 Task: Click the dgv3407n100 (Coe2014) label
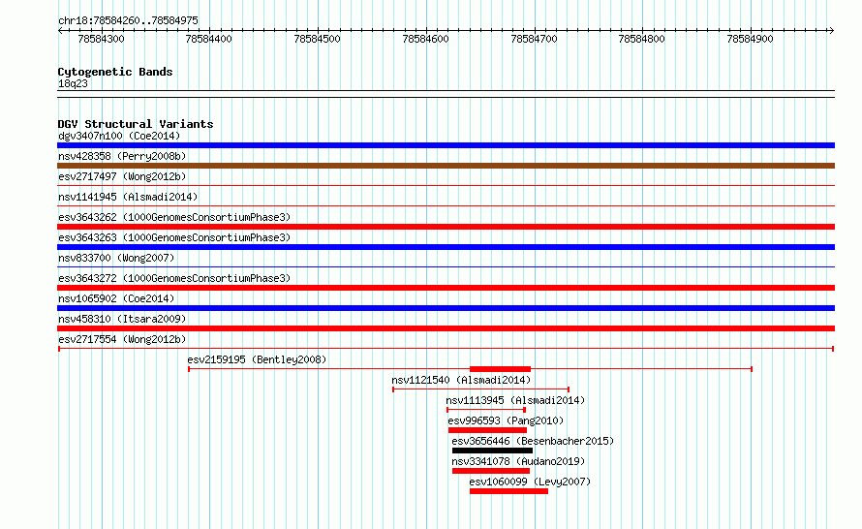(x=119, y=136)
